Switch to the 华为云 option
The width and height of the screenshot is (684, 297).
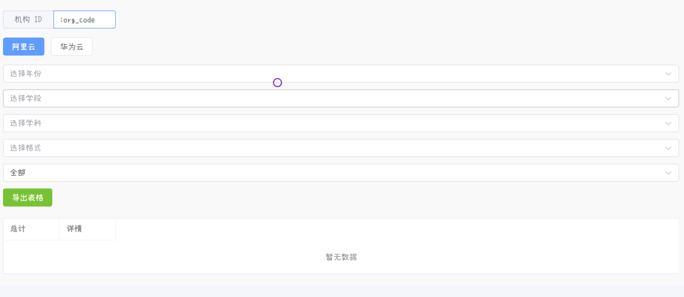(x=72, y=47)
